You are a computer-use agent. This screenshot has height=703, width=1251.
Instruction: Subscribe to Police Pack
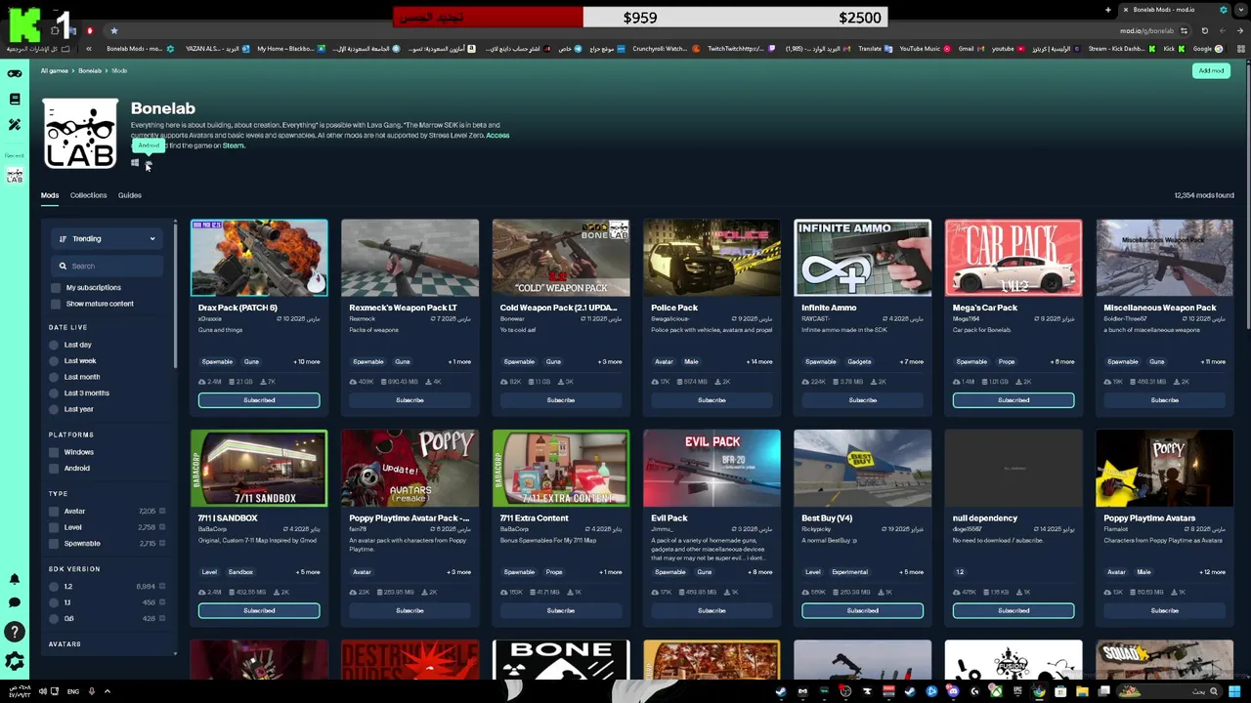pyautogui.click(x=712, y=400)
